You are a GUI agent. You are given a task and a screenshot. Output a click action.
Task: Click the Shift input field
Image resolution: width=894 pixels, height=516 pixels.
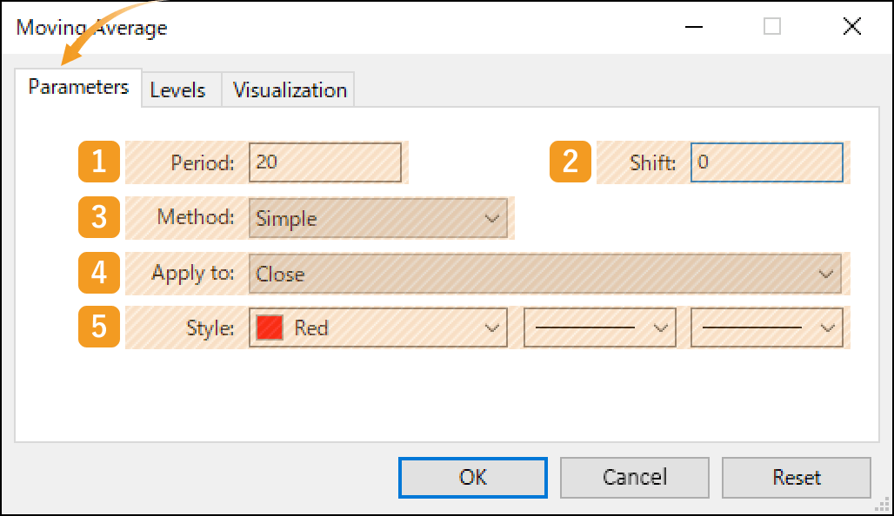766,162
